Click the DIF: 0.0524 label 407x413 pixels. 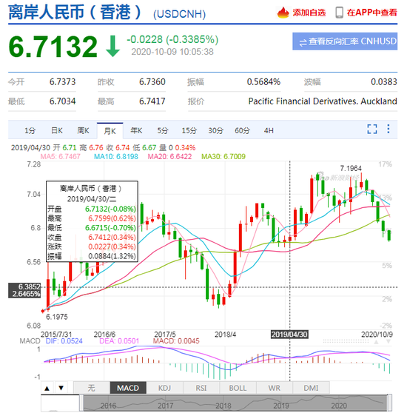point(64,341)
